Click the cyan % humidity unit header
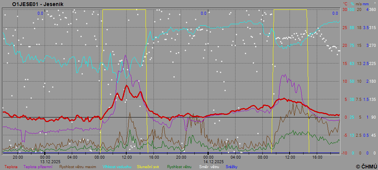The height and width of the screenshot is (170, 378). [x=352, y=4]
